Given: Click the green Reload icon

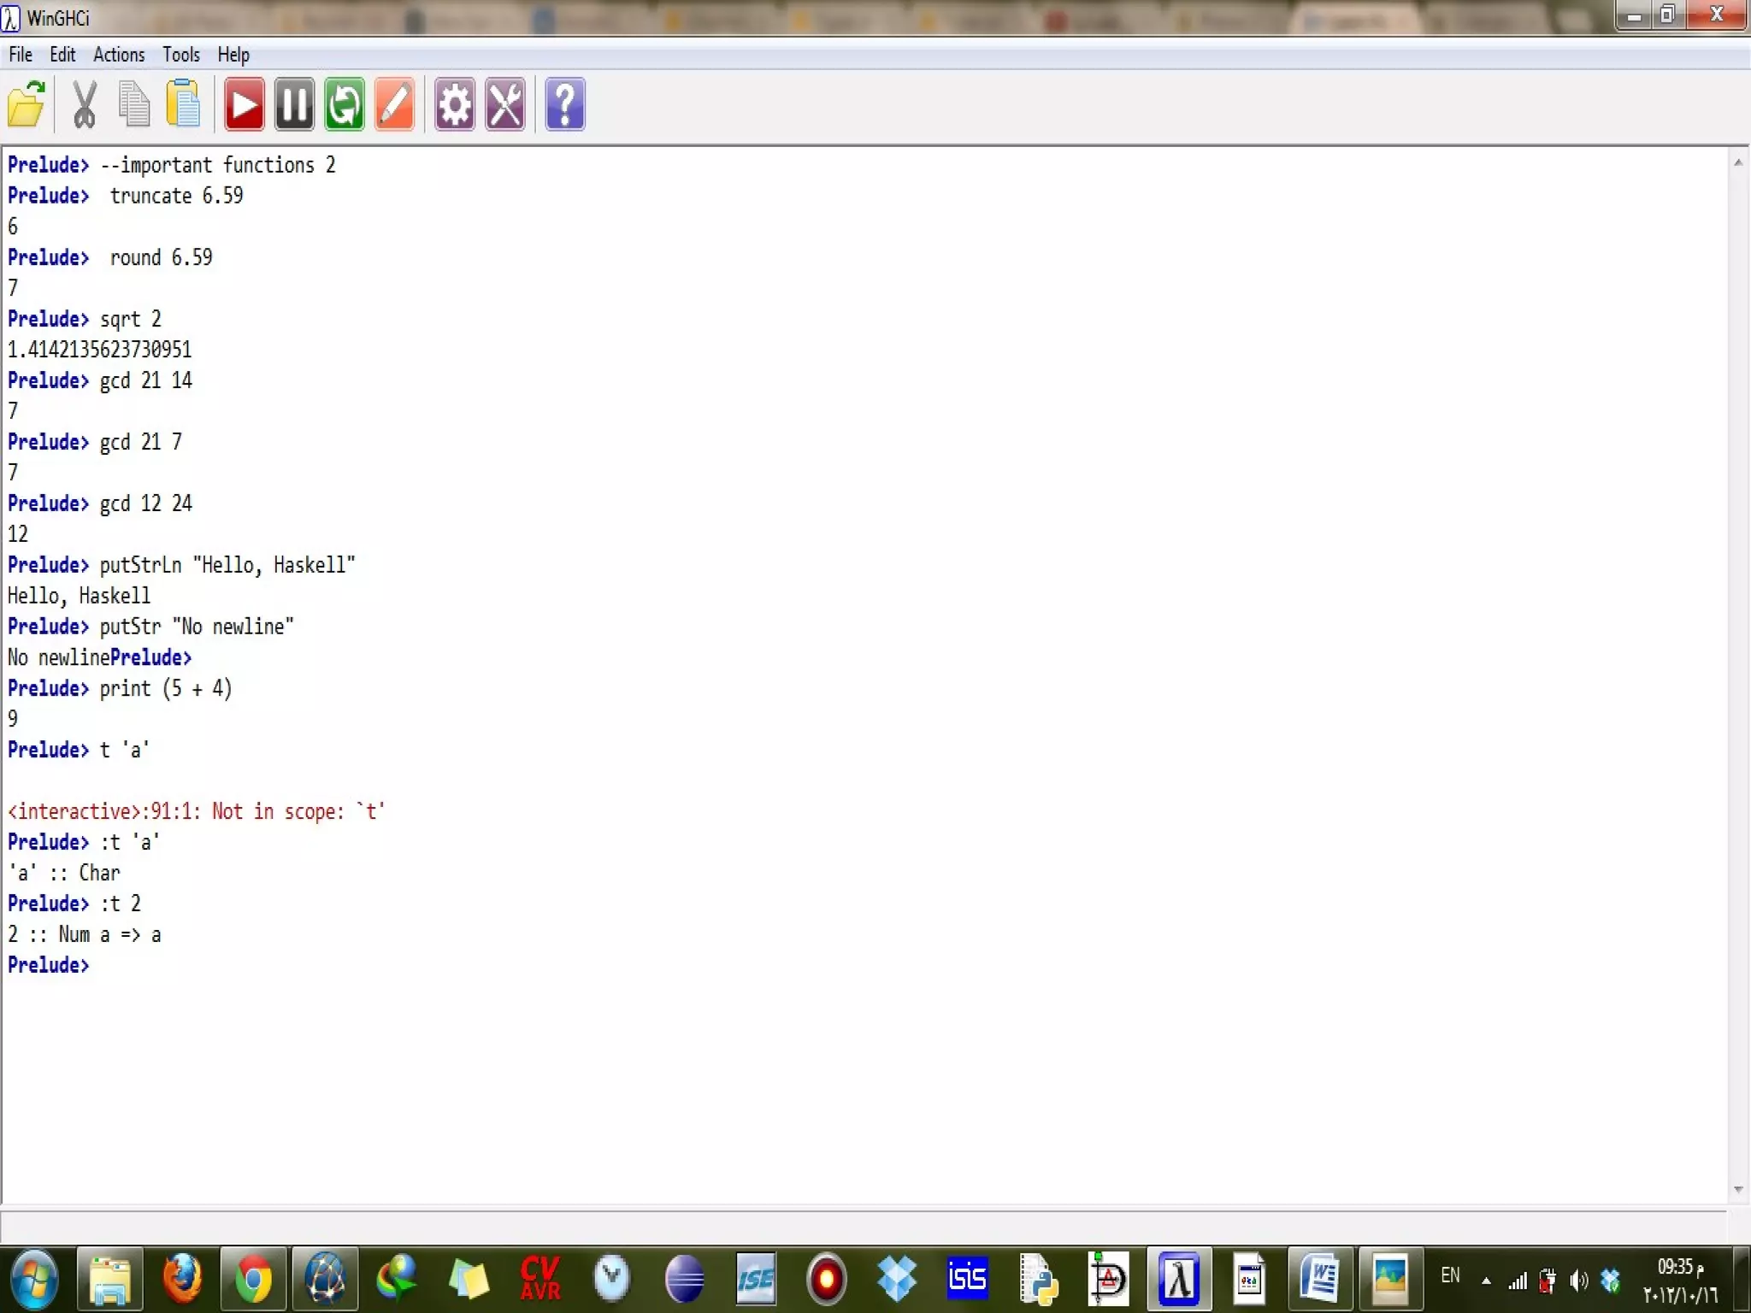Looking at the screenshot, I should tap(345, 105).
